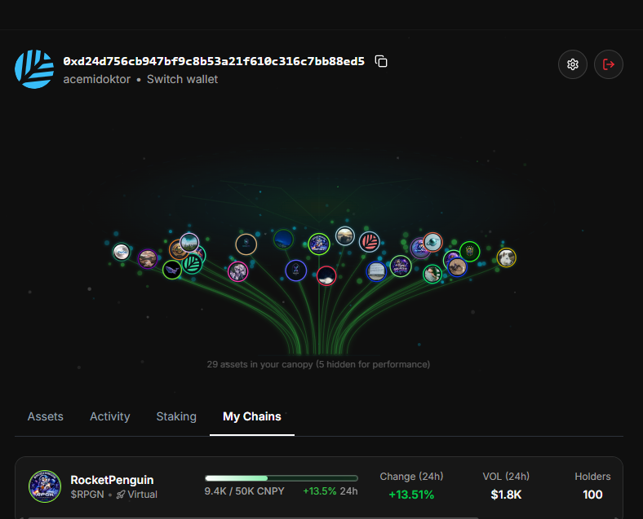The height and width of the screenshot is (519, 643).
Task: Select the yellow crest bubble, bright green ring
Action: pos(469,251)
